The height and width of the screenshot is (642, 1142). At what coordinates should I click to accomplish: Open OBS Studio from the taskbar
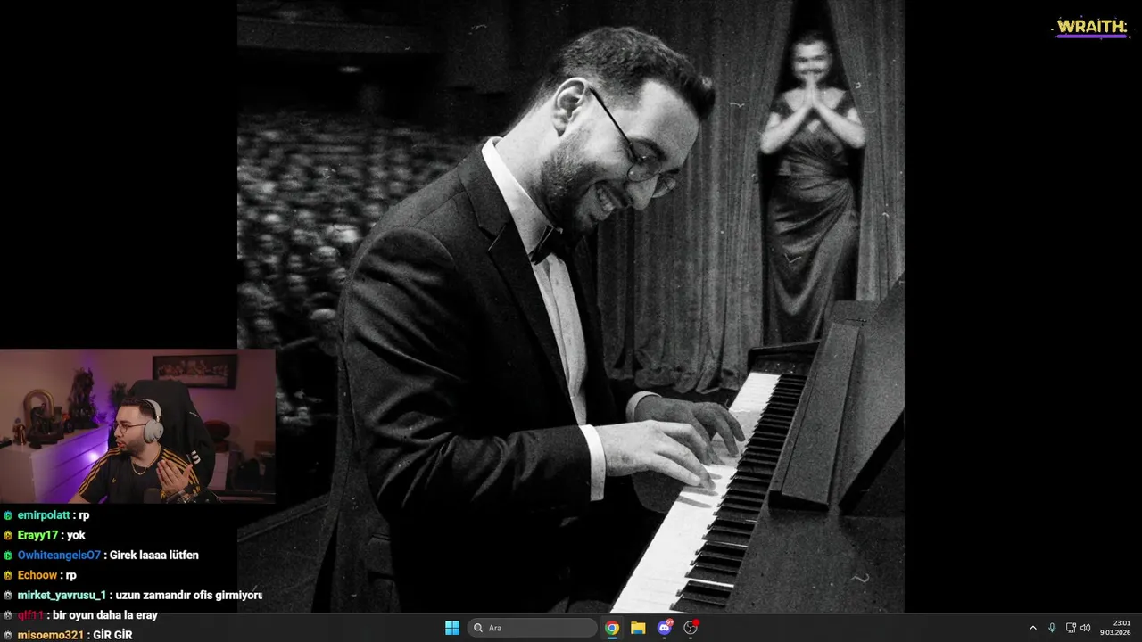(691, 628)
